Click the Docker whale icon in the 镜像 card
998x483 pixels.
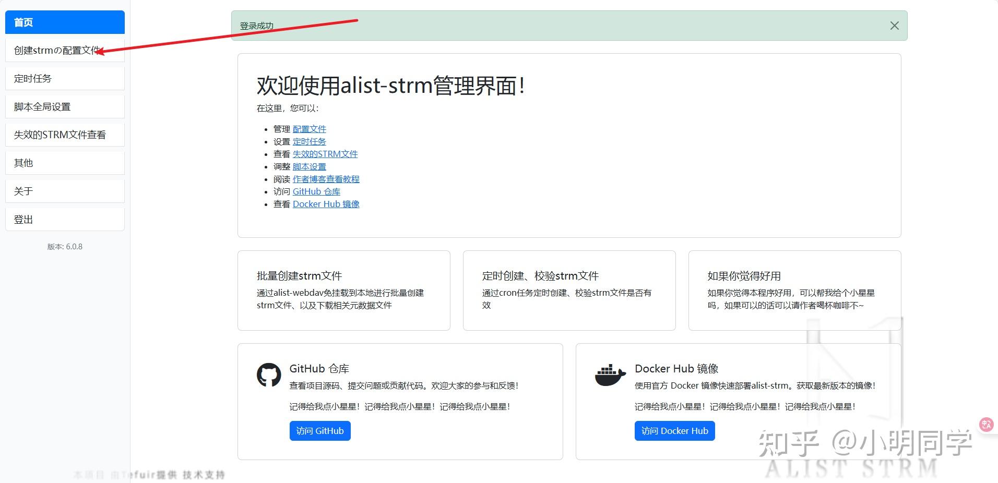click(610, 373)
